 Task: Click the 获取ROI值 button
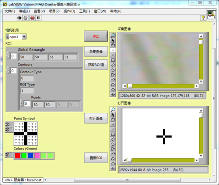[96, 65]
